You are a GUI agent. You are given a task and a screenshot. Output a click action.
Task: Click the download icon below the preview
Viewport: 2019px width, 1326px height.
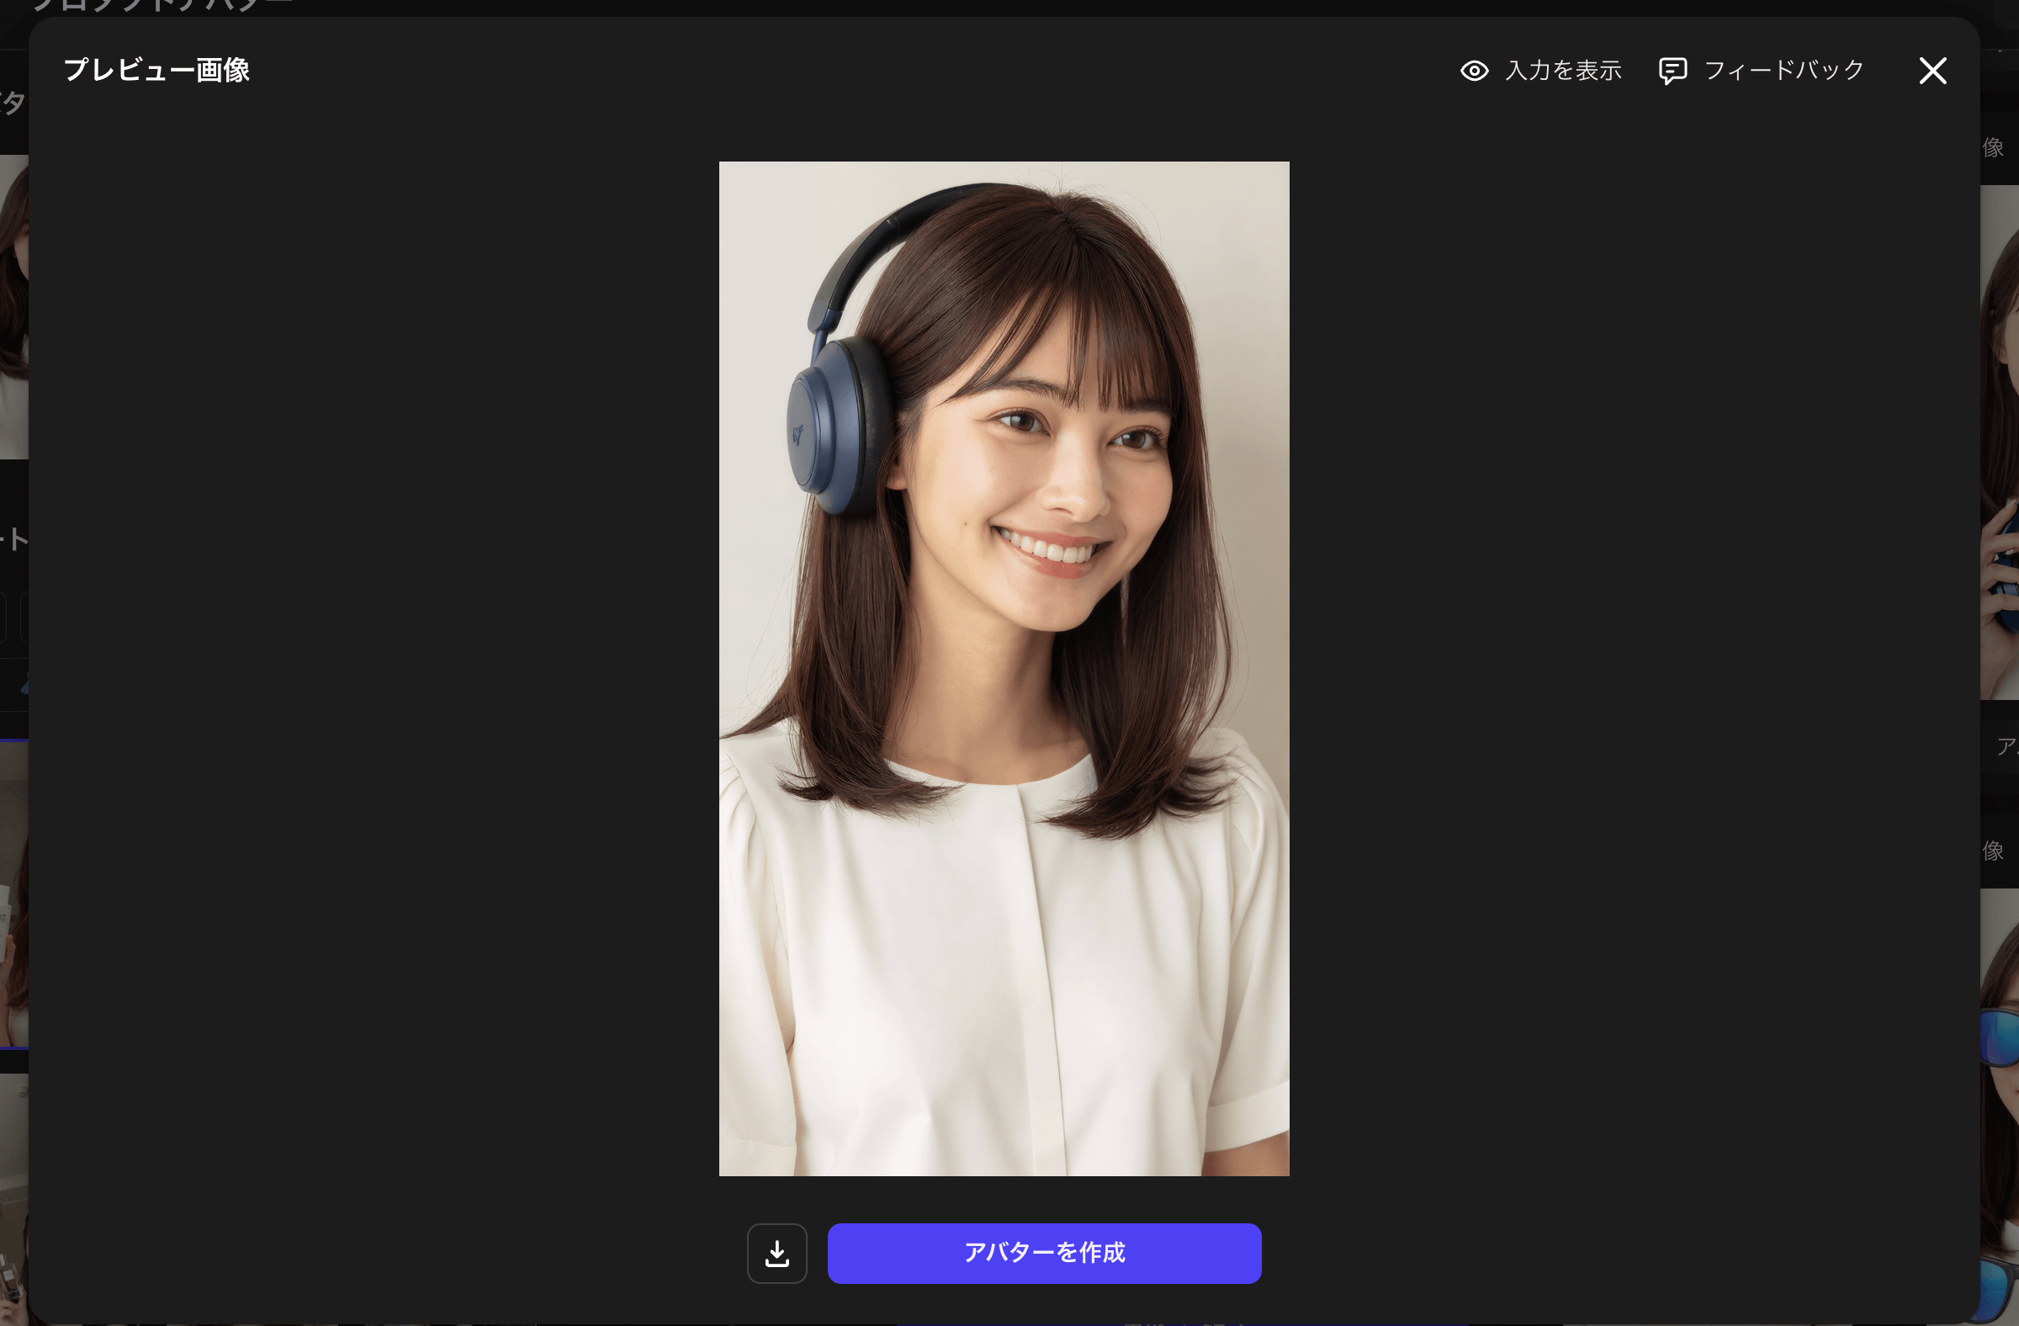point(776,1253)
